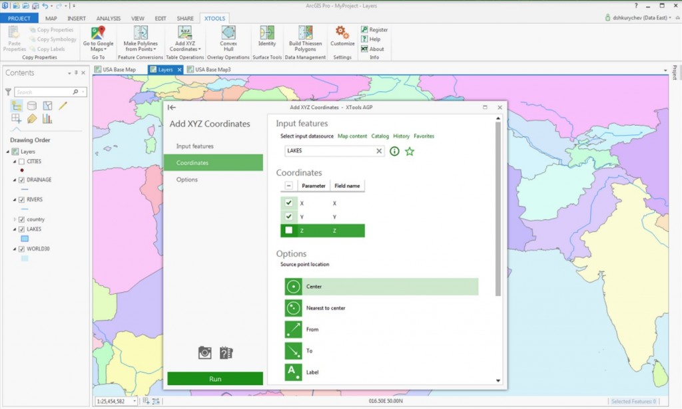Select Nearest to center point option
682x409 pixels.
click(x=382, y=308)
